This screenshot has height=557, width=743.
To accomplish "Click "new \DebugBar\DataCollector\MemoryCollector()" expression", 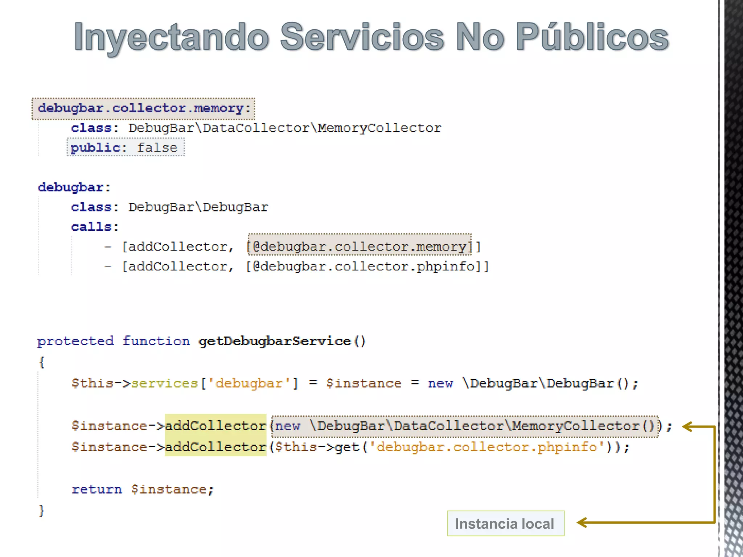I will (465, 426).
